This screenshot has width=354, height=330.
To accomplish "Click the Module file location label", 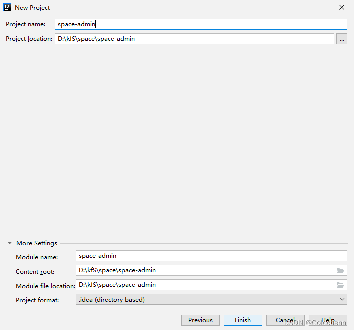I will 45,286.
